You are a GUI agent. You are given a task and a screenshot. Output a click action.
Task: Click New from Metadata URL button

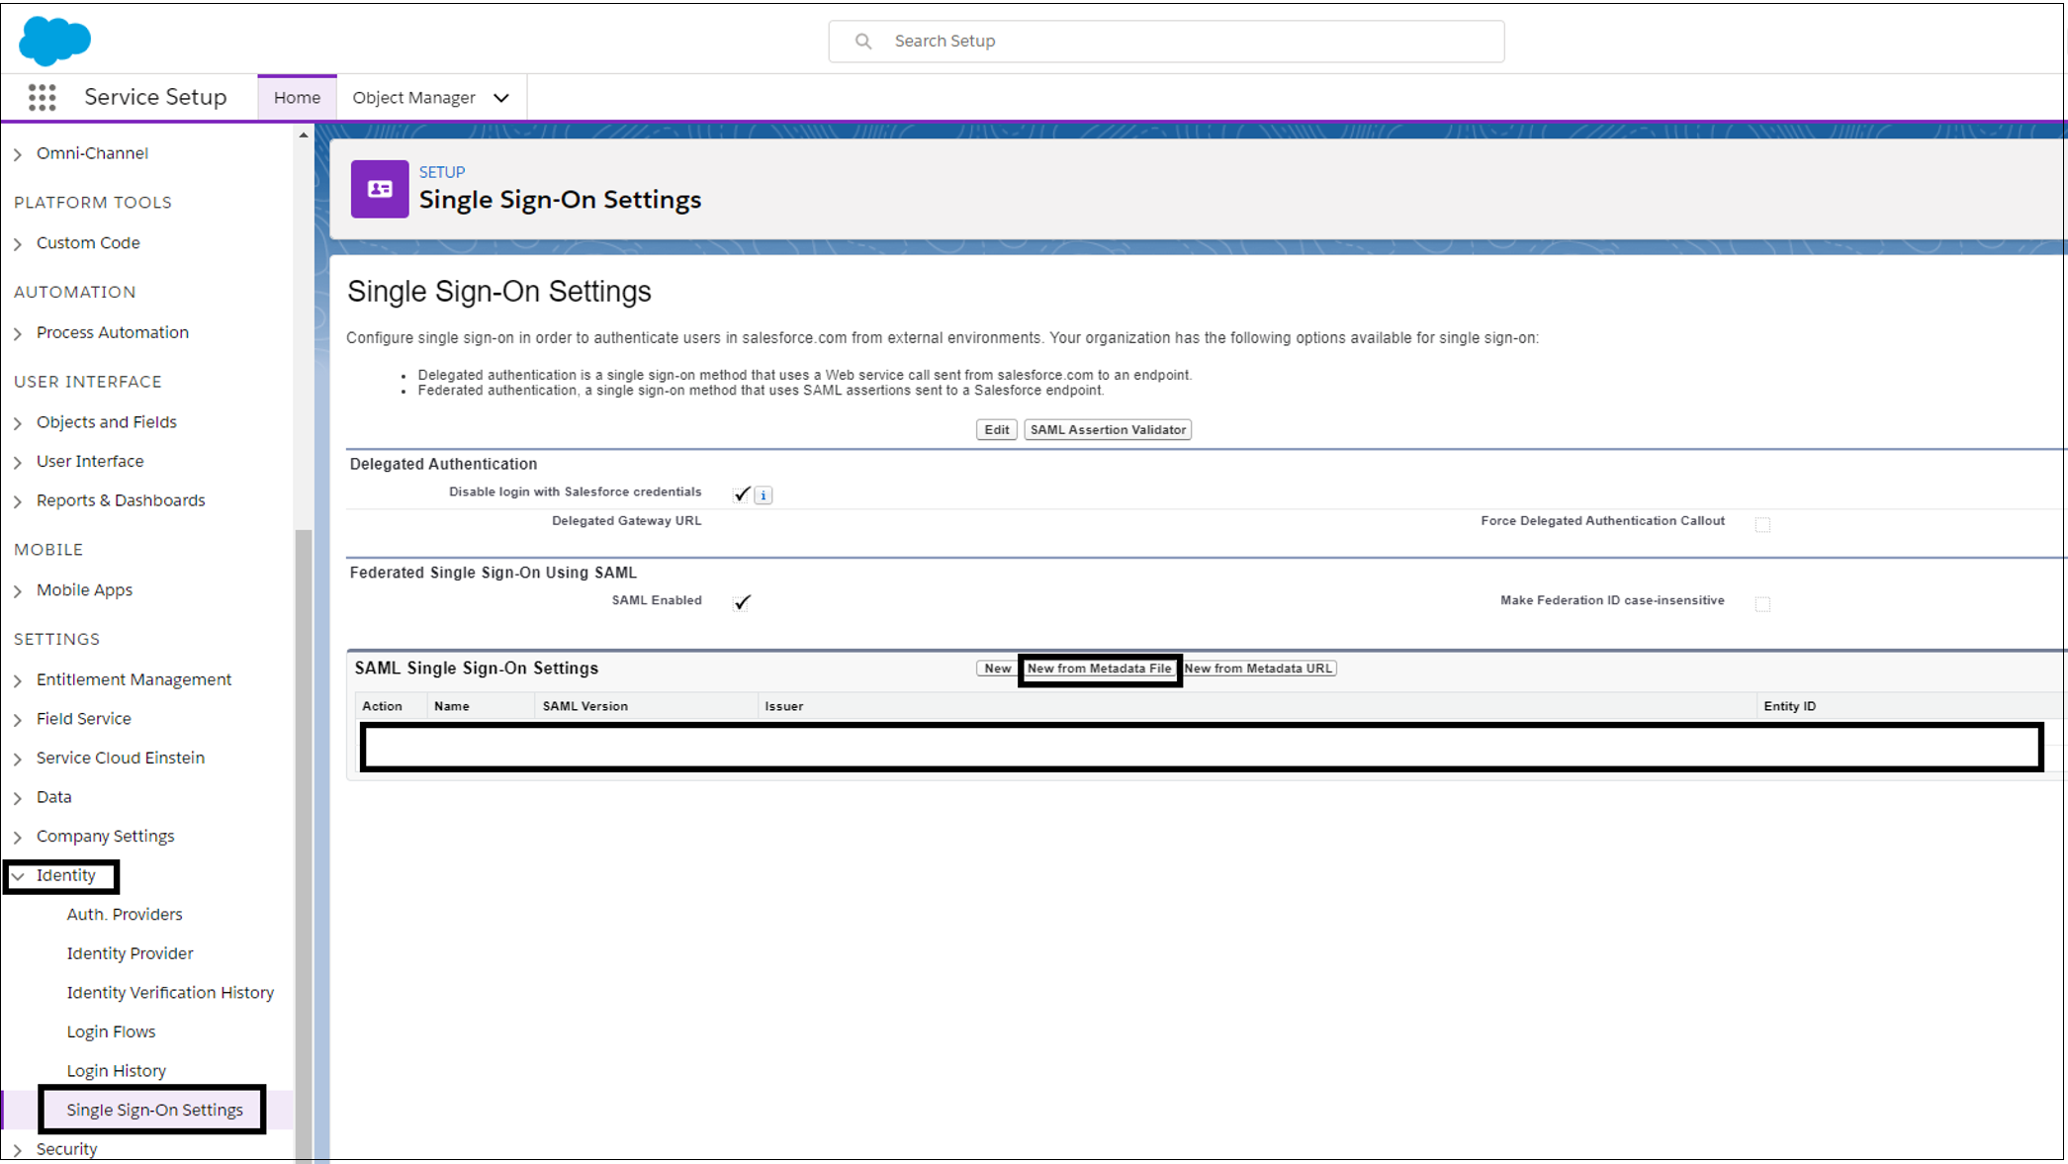[1257, 669]
